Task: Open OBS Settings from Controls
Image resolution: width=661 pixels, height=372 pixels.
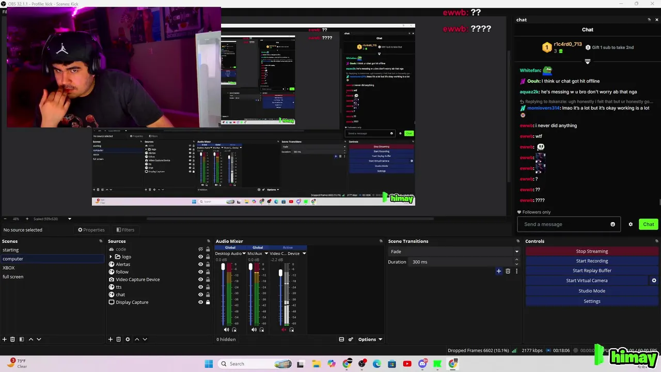Action: 592,301
